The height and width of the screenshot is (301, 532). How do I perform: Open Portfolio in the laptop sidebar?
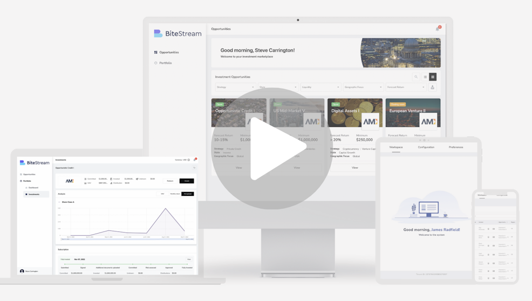click(26, 181)
